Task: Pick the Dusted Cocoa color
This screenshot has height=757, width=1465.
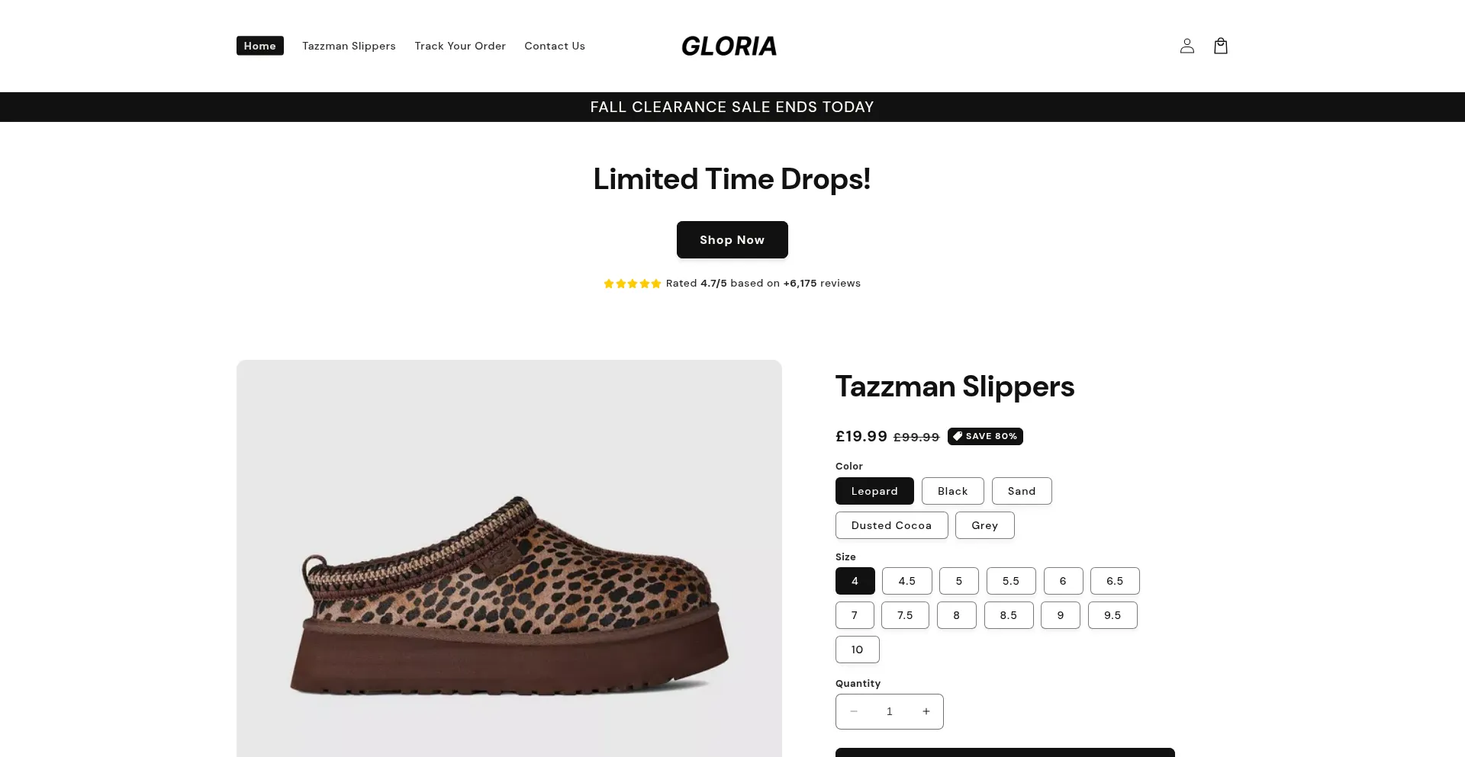Action: (x=891, y=525)
